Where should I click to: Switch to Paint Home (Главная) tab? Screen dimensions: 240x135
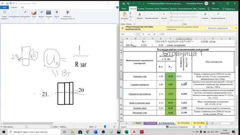tap(14, 7)
